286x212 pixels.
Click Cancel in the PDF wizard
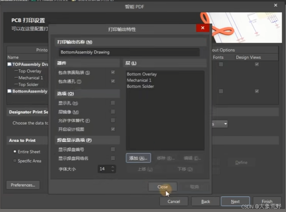click(174, 202)
